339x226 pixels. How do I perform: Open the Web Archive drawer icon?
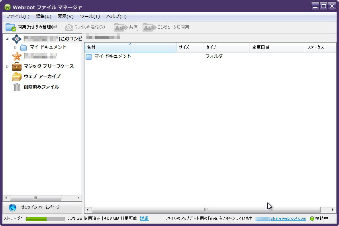[17, 77]
